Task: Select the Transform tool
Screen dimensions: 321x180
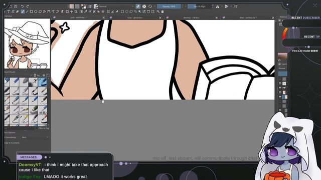Action: [x=67, y=11]
